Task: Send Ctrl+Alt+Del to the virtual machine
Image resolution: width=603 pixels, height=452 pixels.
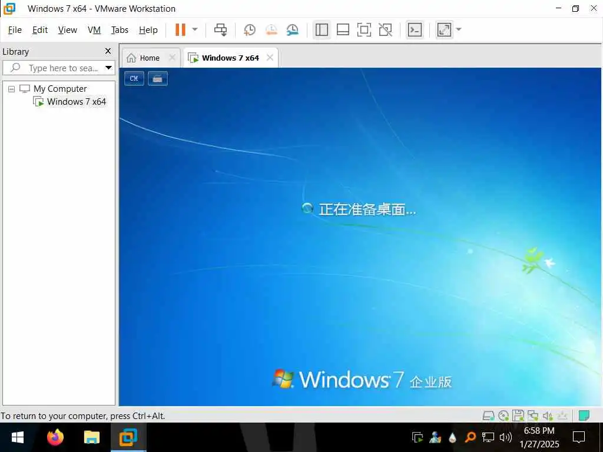Action: coord(220,29)
